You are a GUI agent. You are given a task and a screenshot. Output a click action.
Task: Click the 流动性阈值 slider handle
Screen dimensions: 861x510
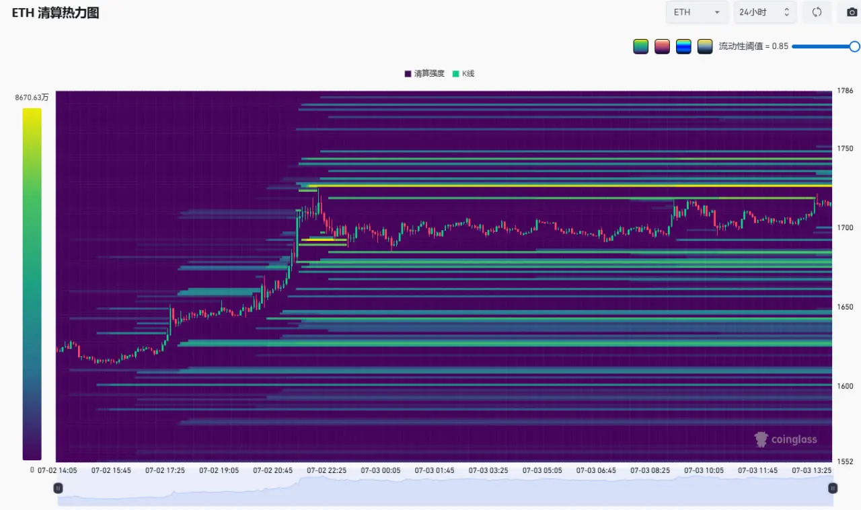(855, 46)
